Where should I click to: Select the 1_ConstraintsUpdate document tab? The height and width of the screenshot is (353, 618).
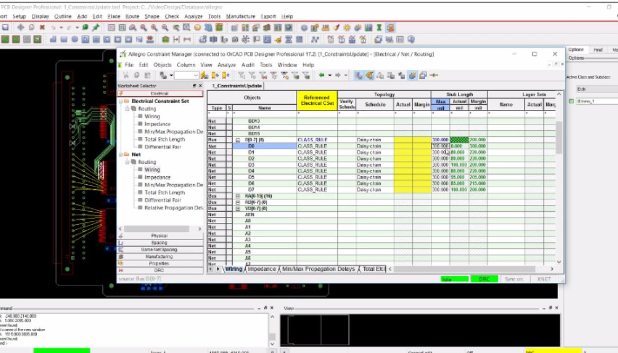pyautogui.click(x=237, y=86)
